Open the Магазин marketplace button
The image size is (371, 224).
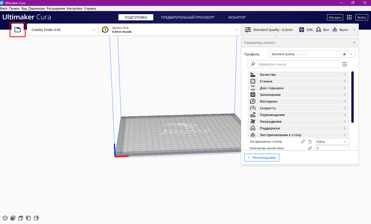point(335,18)
